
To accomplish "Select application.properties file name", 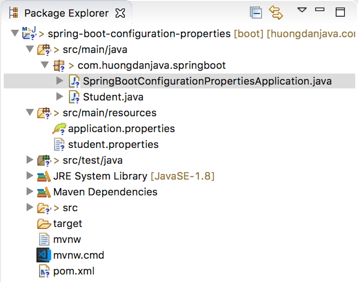I will pyautogui.click(x=122, y=129).
